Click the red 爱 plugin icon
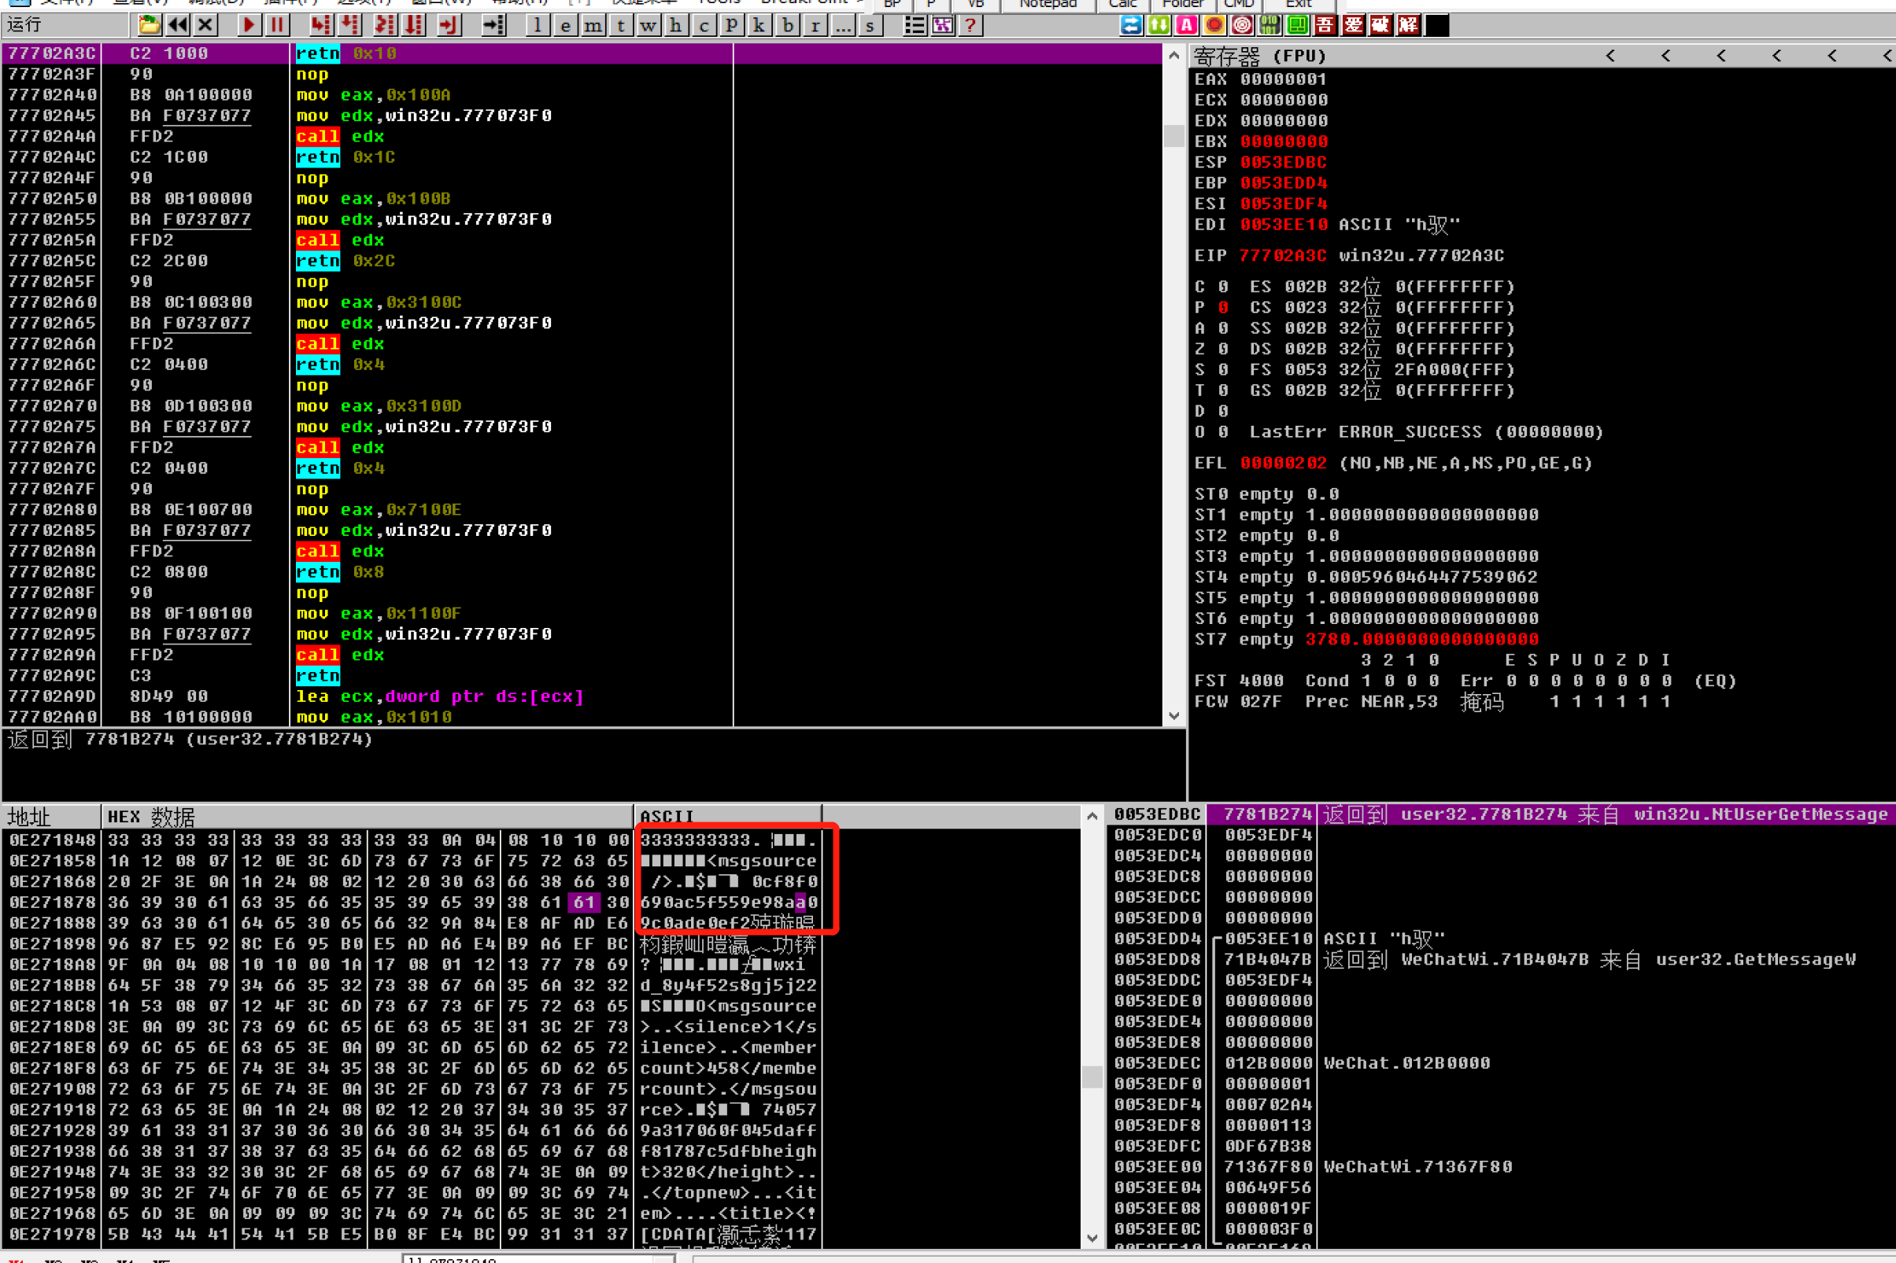 [x=1353, y=25]
